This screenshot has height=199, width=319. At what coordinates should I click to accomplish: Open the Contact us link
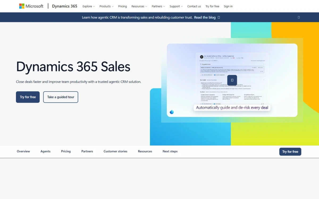[194, 6]
